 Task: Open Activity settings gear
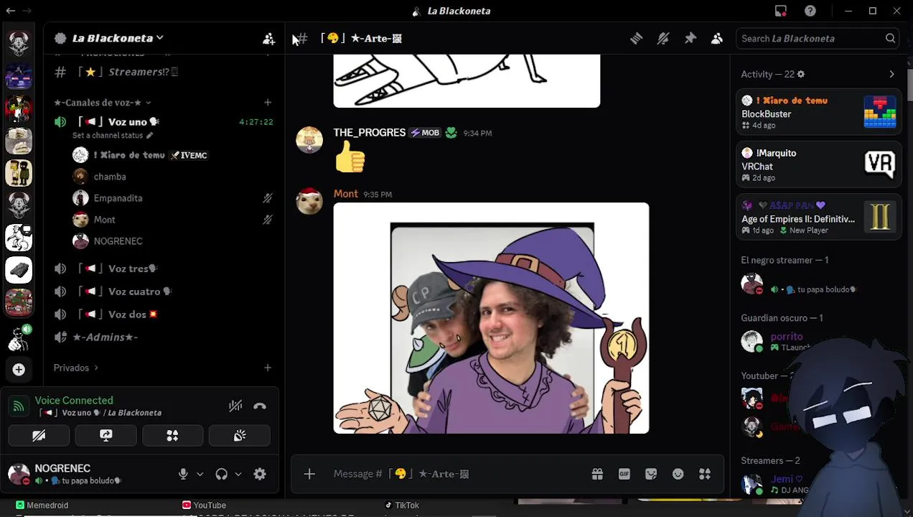pos(801,74)
